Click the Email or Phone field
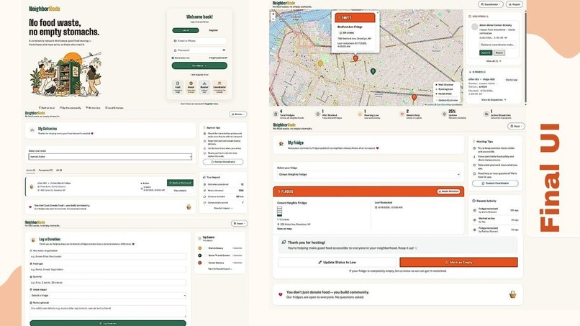580x326 pixels. tap(199, 41)
